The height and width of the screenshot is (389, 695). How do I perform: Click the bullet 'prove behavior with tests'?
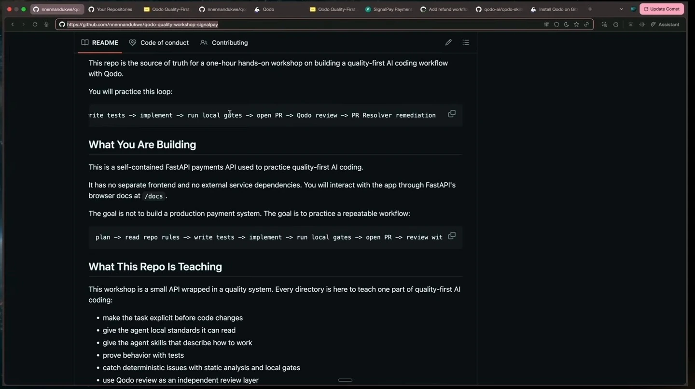click(143, 355)
